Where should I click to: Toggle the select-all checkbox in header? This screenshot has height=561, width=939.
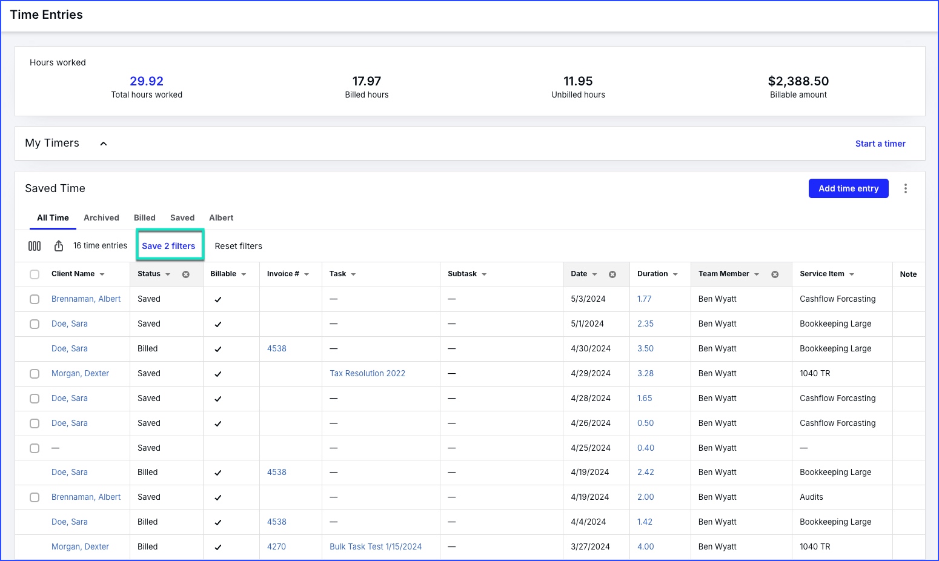point(35,274)
